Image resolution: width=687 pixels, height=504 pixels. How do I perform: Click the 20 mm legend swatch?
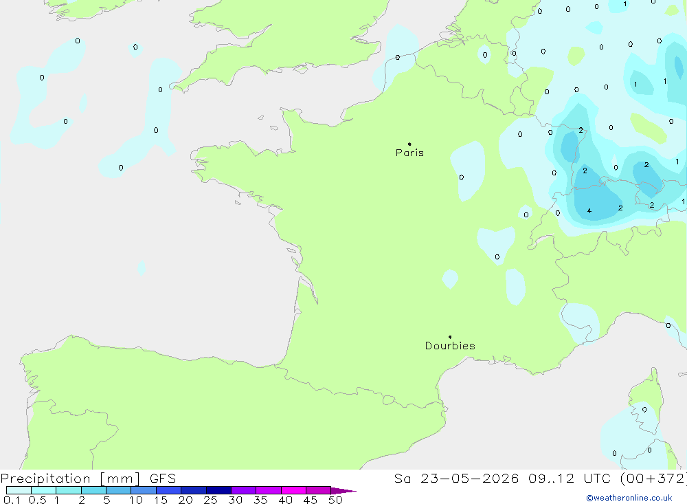tap(194, 490)
